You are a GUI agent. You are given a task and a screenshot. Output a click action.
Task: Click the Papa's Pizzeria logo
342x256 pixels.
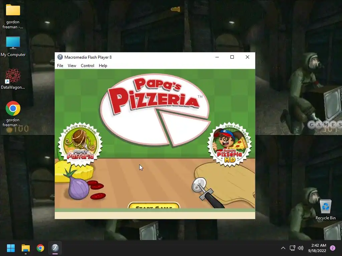pos(155,111)
